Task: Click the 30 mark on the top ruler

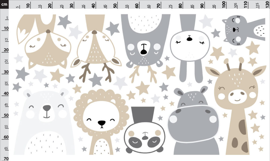Action: click(x=72, y=5)
